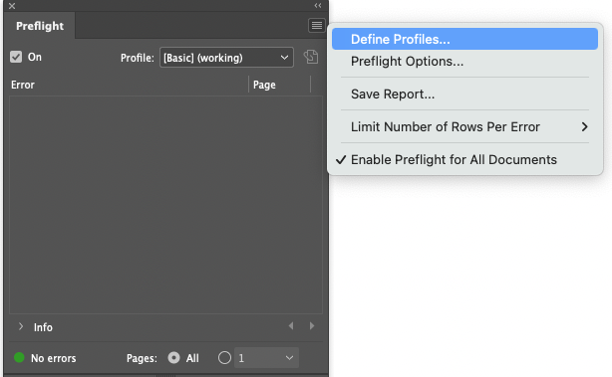Open the Preflight panel flyout menu icon
The image size is (612, 377).
317,26
